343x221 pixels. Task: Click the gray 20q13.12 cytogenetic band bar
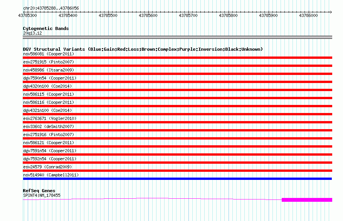[x=177, y=37]
